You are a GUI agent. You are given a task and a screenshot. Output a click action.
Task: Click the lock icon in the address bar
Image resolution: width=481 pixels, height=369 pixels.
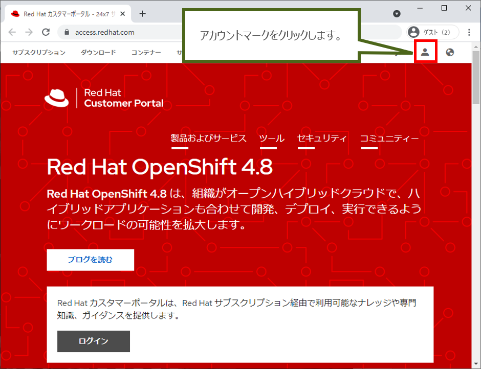pyautogui.click(x=67, y=32)
